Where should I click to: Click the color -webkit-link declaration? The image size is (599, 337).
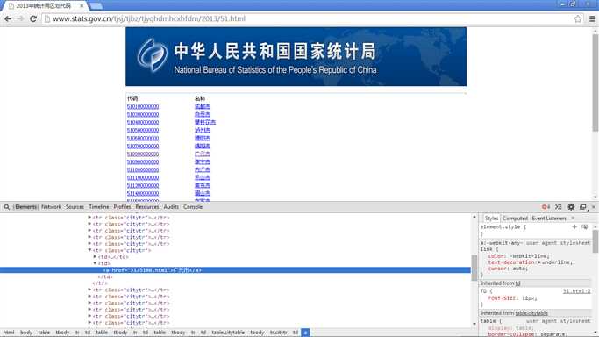click(x=518, y=256)
